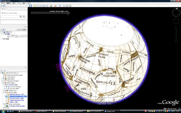Image resolution: width=181 pixels, height=113 pixels.
Task: Click the magnifier search button
Action: [24, 16]
